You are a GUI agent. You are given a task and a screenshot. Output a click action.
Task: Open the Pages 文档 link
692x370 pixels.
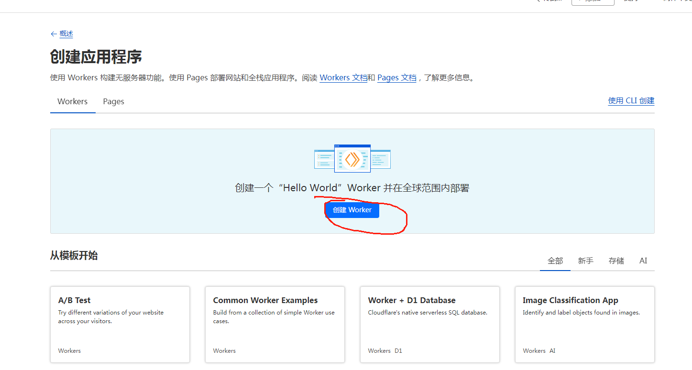pos(396,77)
